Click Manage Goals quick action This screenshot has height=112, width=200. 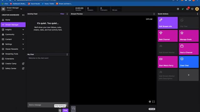189,36
